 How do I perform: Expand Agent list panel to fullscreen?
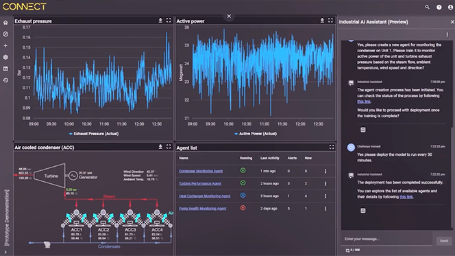(332, 148)
